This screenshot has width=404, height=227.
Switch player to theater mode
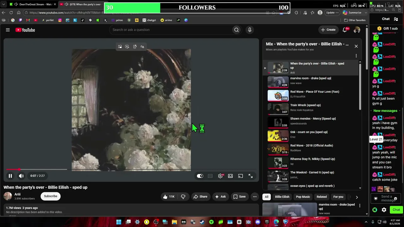pyautogui.click(x=230, y=176)
